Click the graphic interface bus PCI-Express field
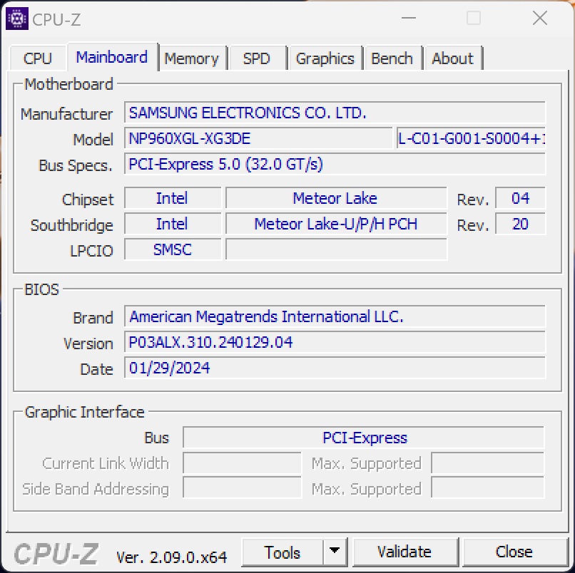The height and width of the screenshot is (573, 575). [363, 438]
